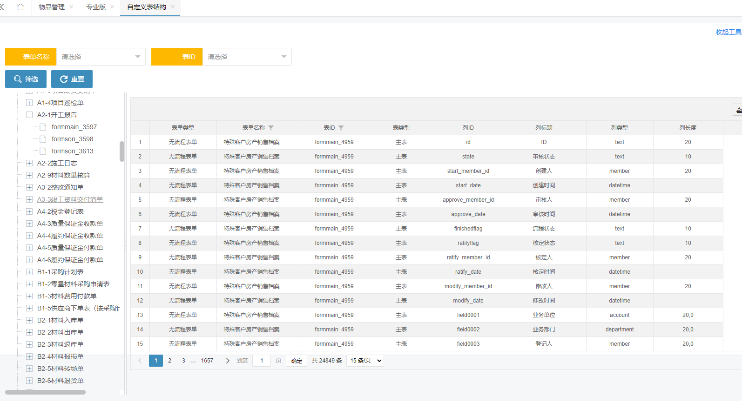The height and width of the screenshot is (402, 742).
Task: Click the start_member_id cell
Action: click(x=468, y=171)
